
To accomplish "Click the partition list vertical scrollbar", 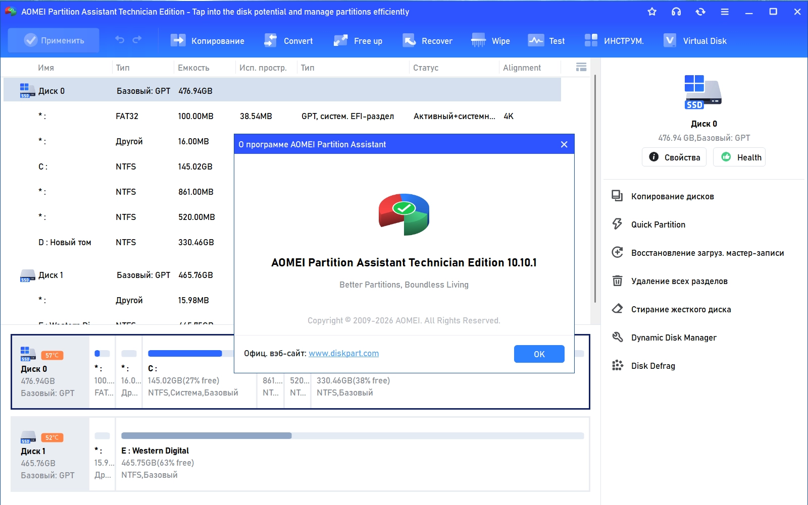I will [x=595, y=189].
